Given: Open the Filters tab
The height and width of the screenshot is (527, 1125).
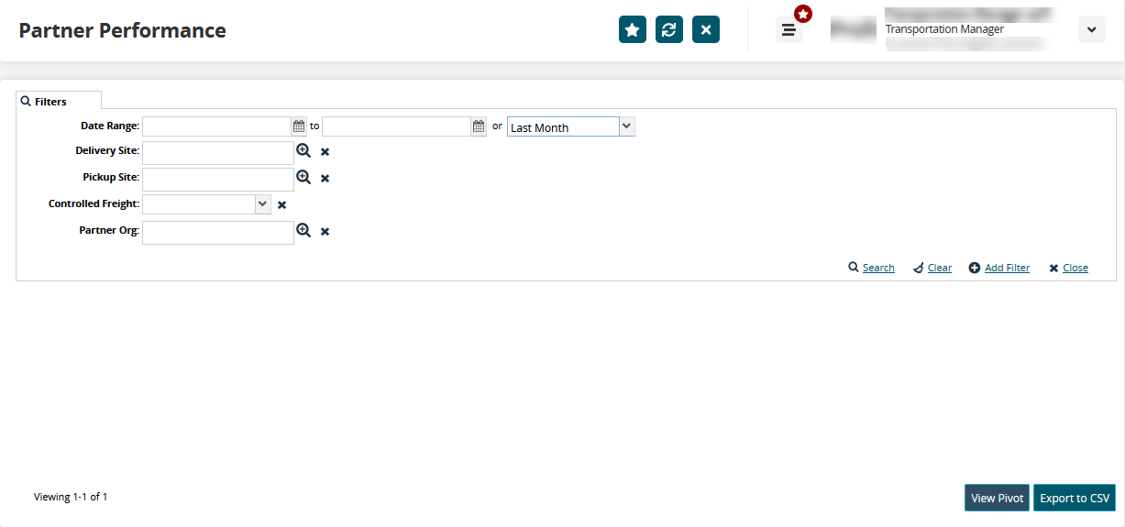Looking at the screenshot, I should pos(59,101).
